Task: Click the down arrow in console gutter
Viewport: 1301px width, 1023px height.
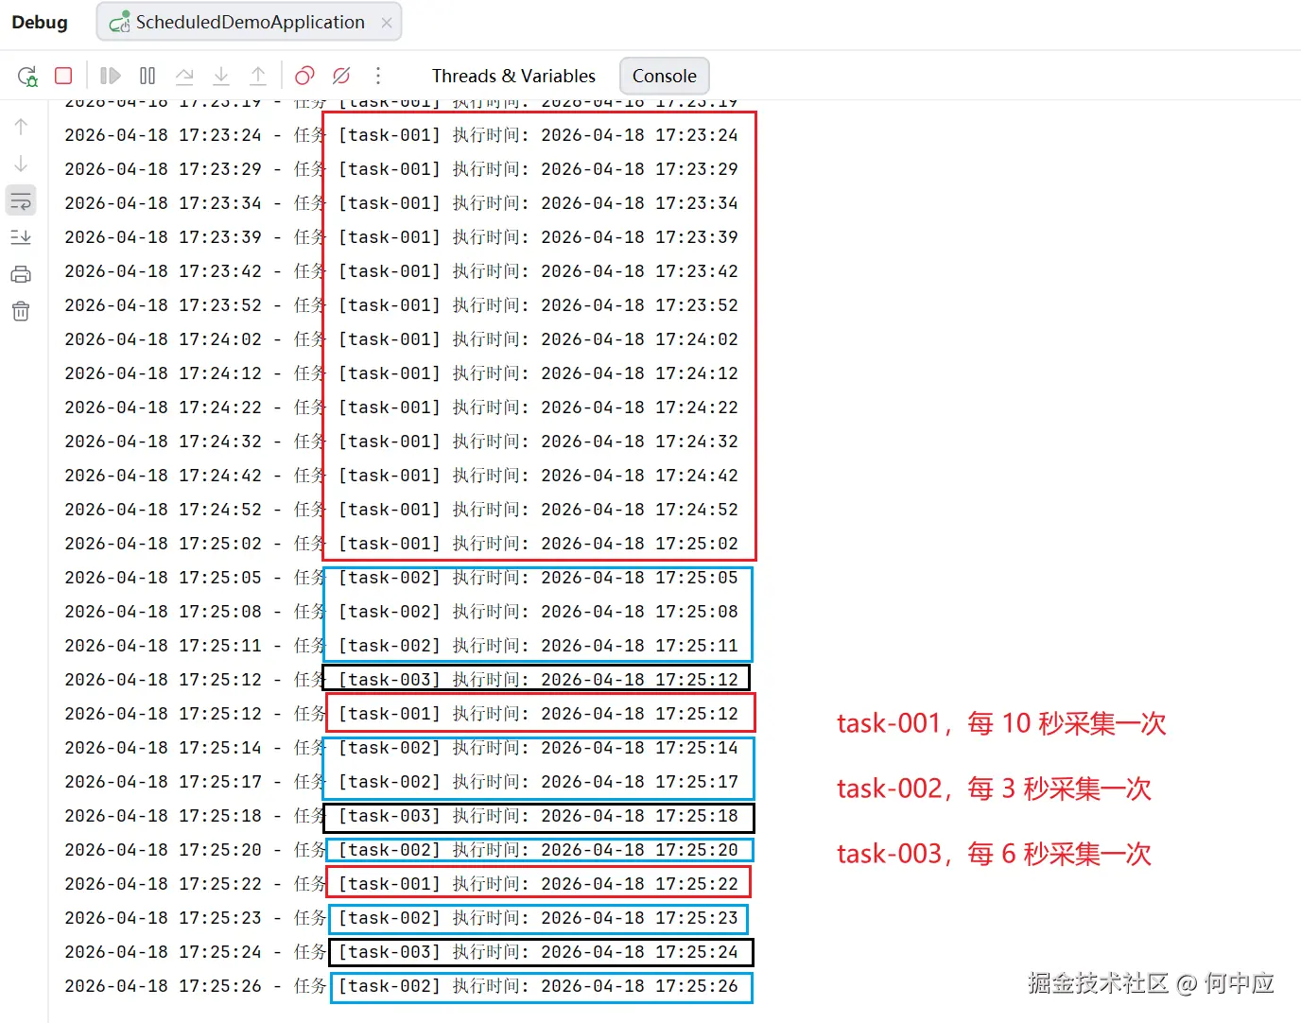Action: click(x=21, y=164)
